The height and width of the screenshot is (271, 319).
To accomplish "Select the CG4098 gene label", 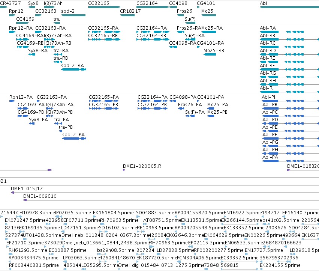I will (178, 3).
